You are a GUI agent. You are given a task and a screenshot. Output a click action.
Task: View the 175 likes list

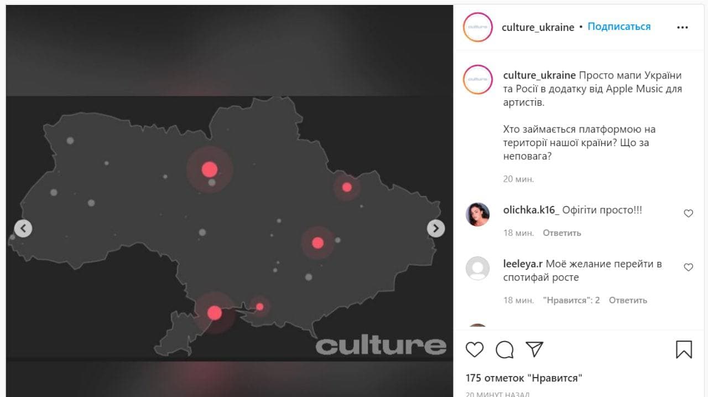524,378
